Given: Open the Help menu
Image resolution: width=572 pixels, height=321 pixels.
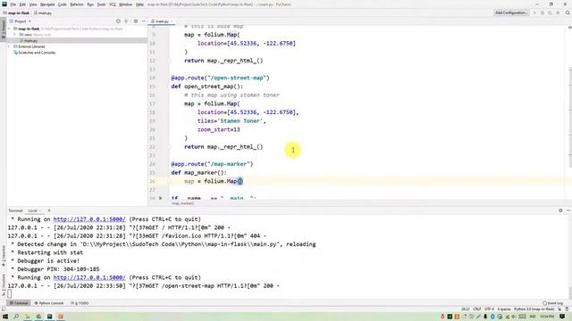Looking at the screenshot, I should (139, 4).
